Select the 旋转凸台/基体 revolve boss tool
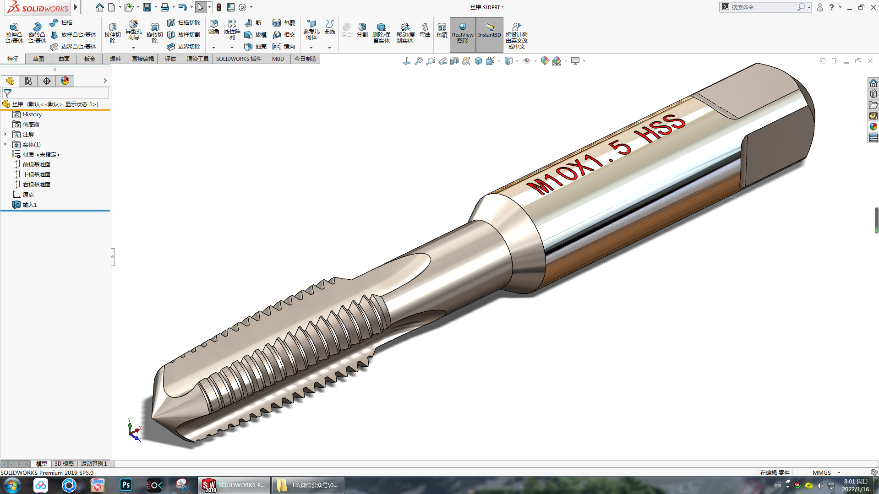This screenshot has width=879, height=494. click(x=37, y=33)
